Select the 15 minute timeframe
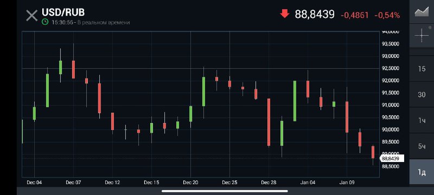Screen dimensions: 434x195 422,69
